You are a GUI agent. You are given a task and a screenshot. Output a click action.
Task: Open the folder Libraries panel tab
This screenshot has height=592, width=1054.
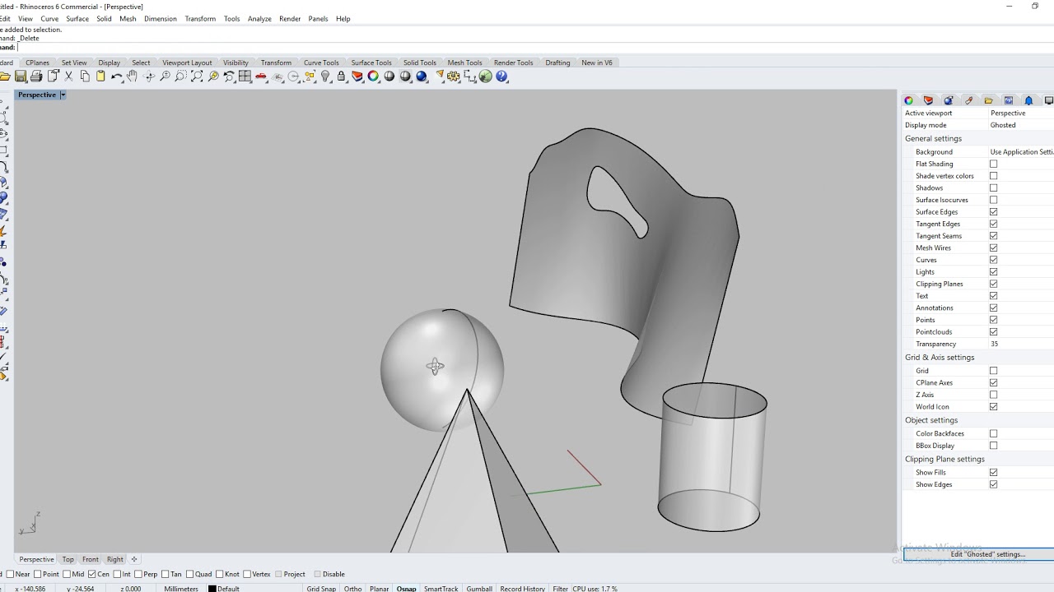(x=988, y=100)
